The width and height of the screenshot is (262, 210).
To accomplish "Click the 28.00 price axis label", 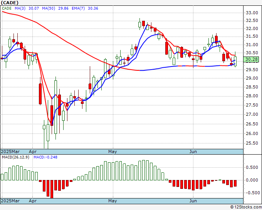I will pos(252,96).
